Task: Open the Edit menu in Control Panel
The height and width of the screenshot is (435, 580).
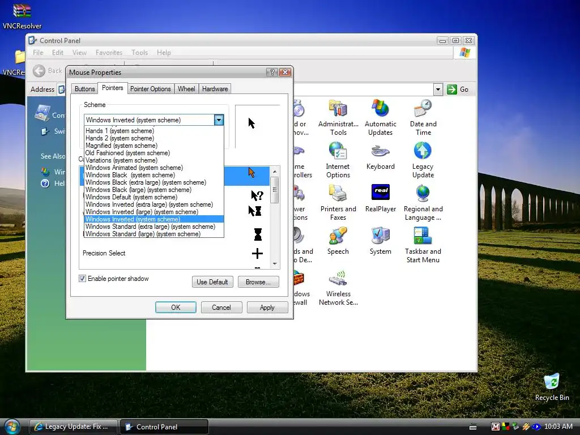Action: pyautogui.click(x=57, y=53)
